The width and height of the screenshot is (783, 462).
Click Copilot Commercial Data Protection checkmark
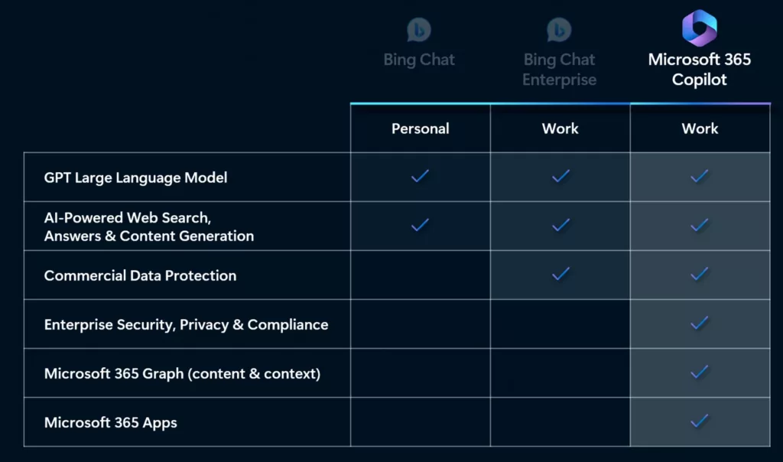699,274
